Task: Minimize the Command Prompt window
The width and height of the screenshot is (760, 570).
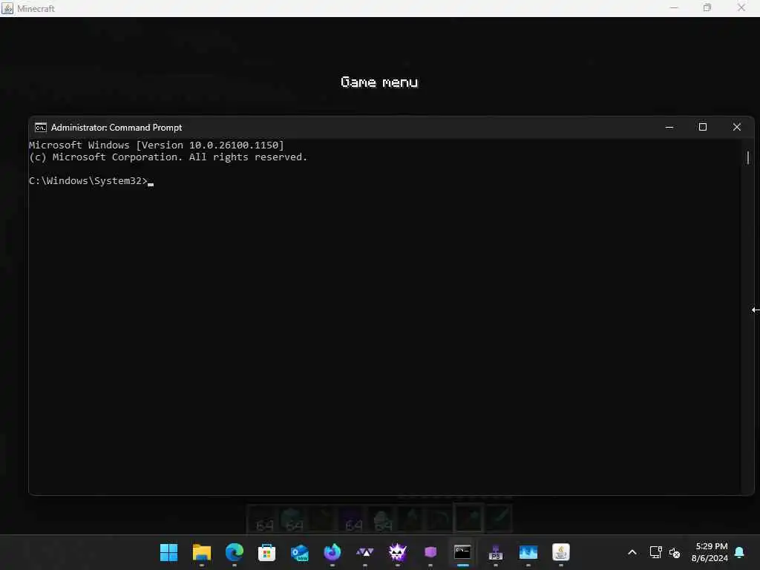Action: 669,128
